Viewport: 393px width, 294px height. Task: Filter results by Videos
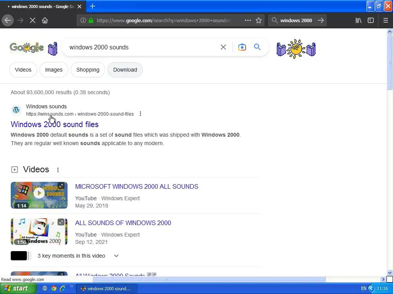click(x=23, y=70)
